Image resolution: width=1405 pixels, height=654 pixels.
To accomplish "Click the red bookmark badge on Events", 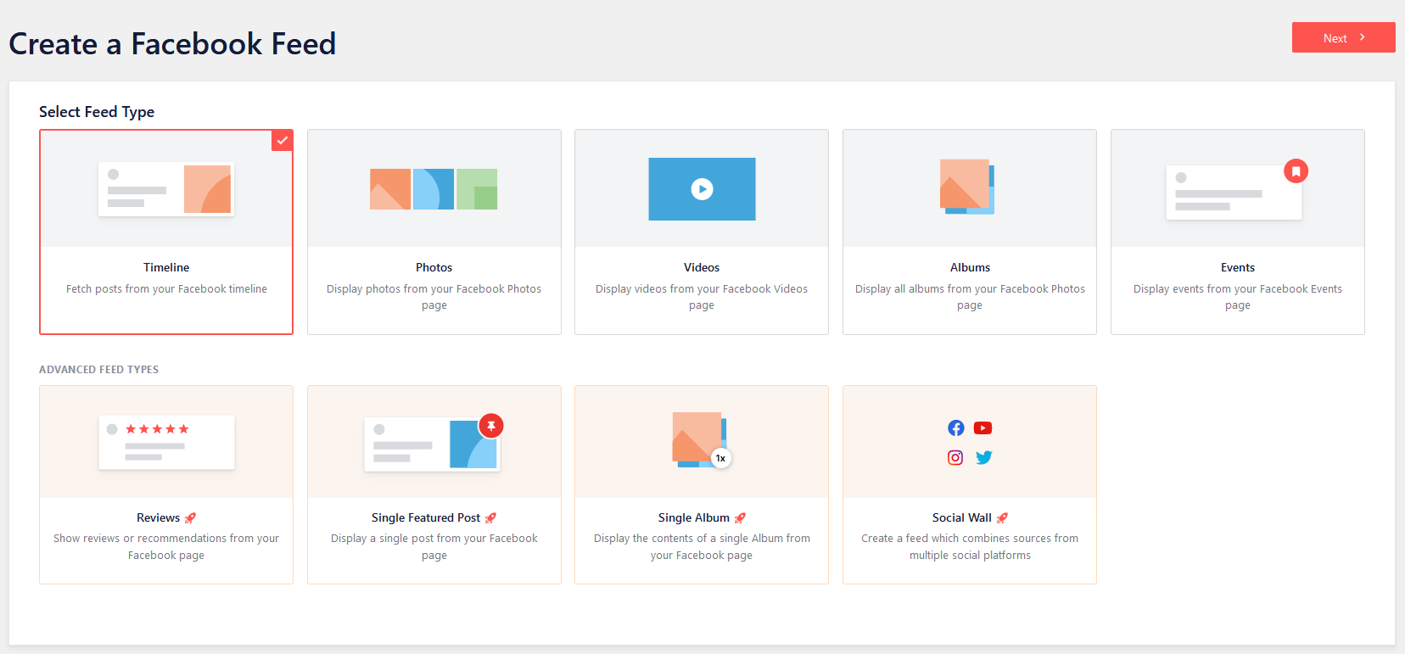I will 1296,171.
